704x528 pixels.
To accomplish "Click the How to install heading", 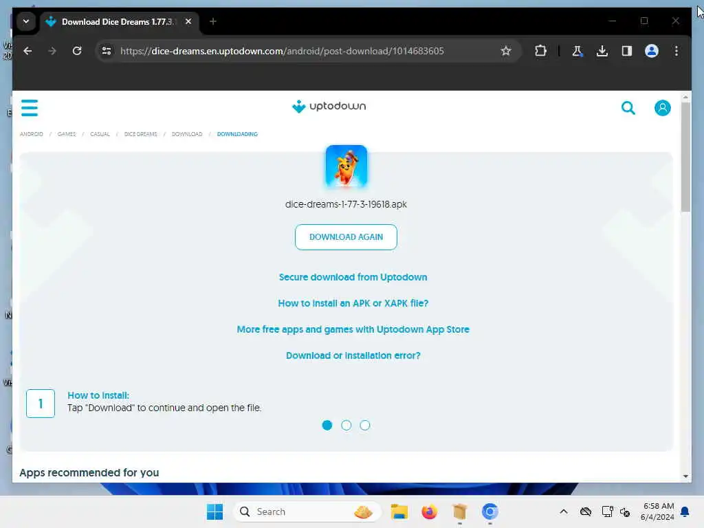I will point(98,395).
